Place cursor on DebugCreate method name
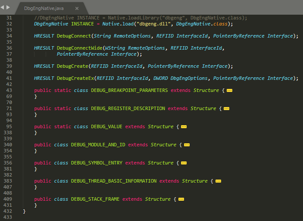The image size is (303, 221). click(x=72, y=66)
